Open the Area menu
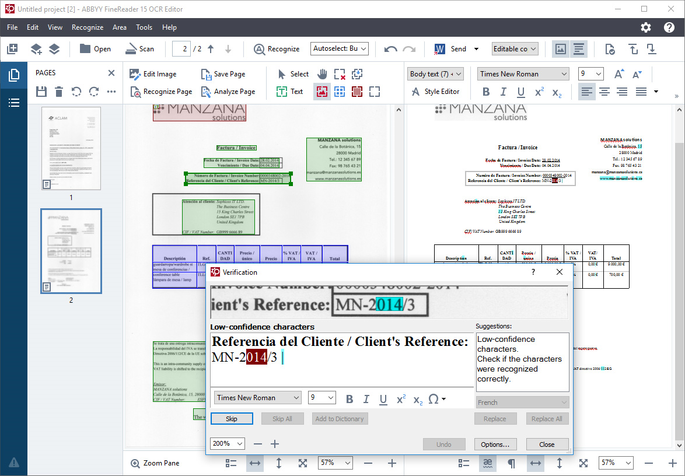The width and height of the screenshot is (685, 476). [x=120, y=27]
